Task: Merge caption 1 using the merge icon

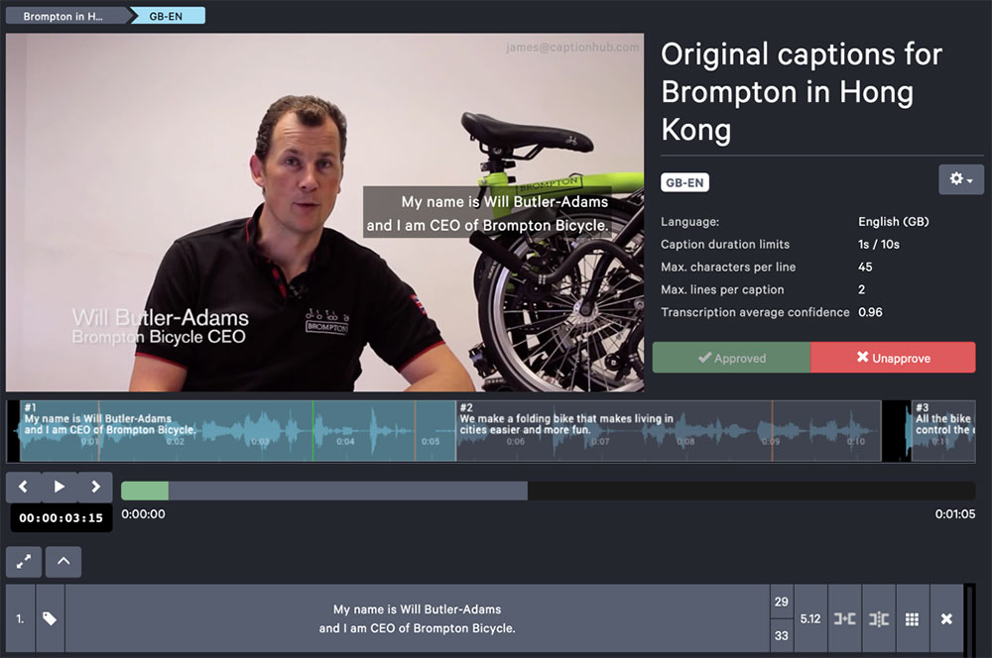Action: tap(844, 618)
